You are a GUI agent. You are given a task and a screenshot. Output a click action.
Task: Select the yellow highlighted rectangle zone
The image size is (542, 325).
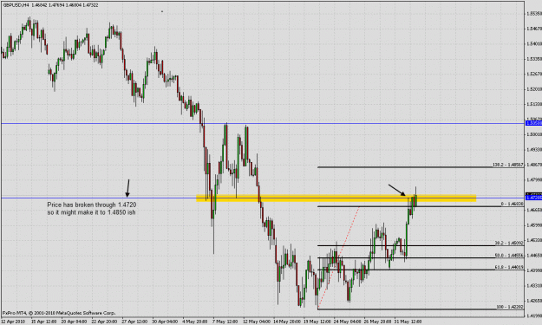336,198
